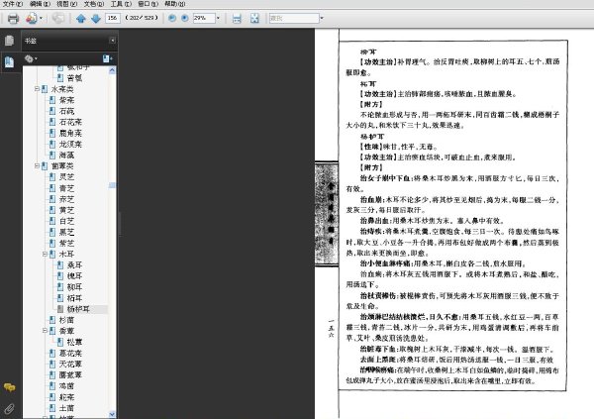
Task: Select the 天花蕈 bookmark
Action: click(70, 364)
